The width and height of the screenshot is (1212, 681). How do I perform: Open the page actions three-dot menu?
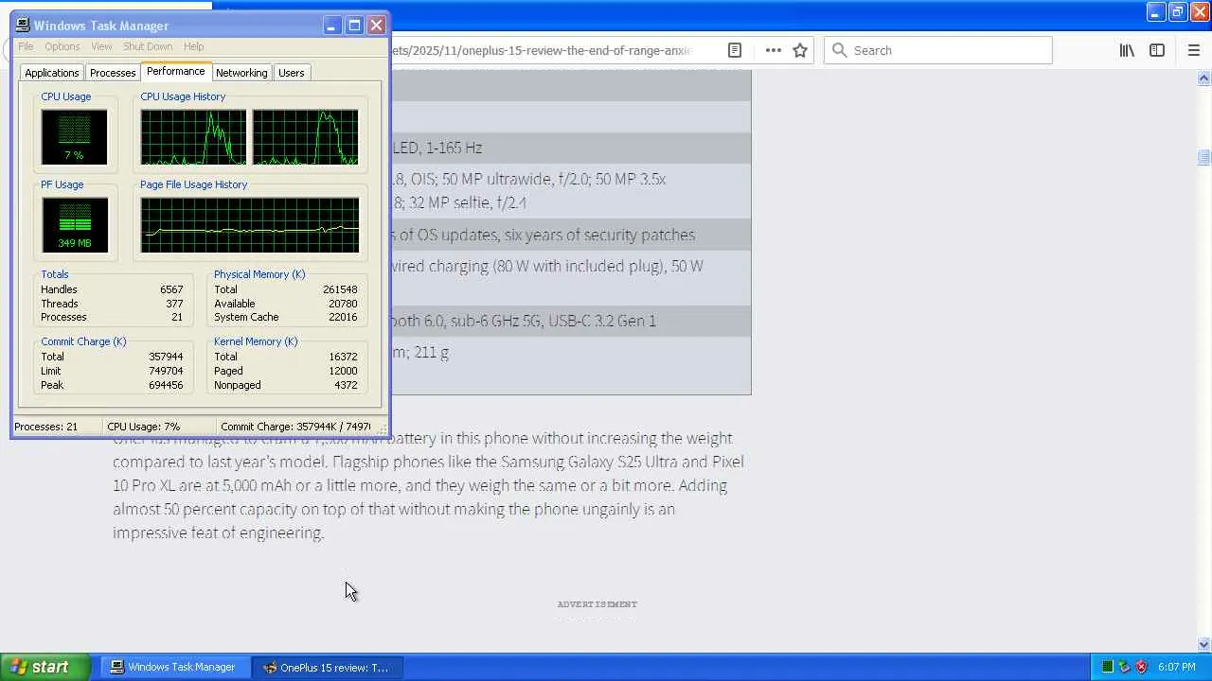pos(773,50)
